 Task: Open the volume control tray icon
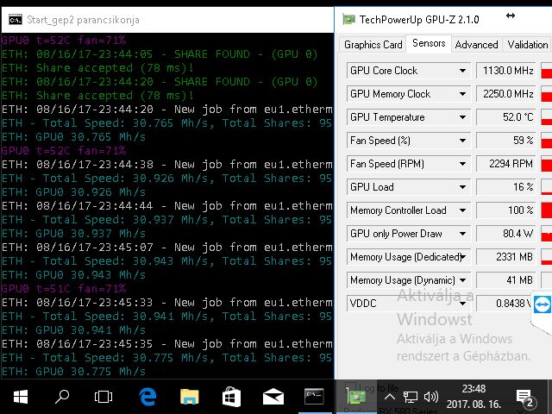point(431,398)
